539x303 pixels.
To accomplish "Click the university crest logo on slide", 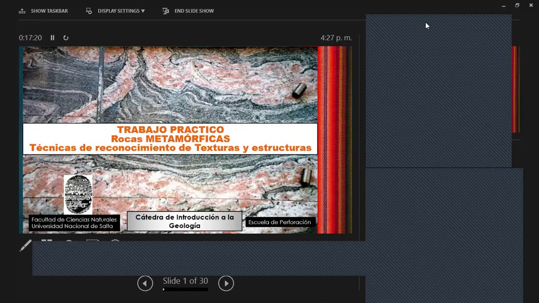I will click(78, 194).
